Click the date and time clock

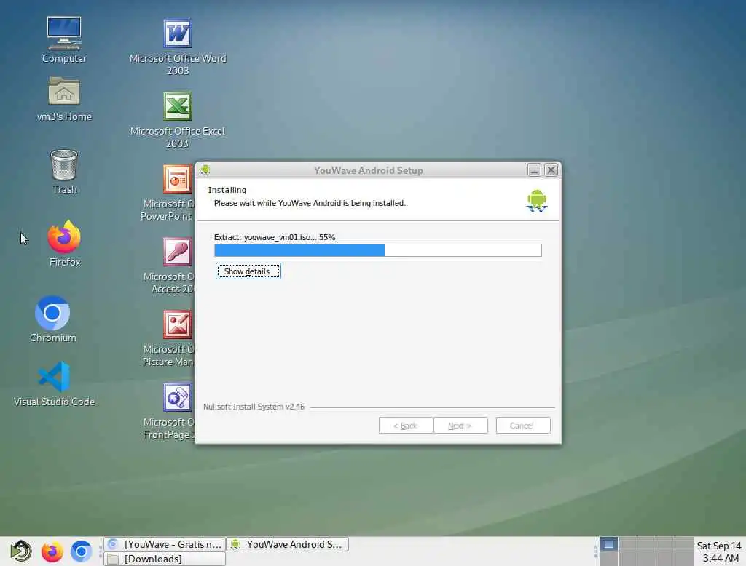719,551
